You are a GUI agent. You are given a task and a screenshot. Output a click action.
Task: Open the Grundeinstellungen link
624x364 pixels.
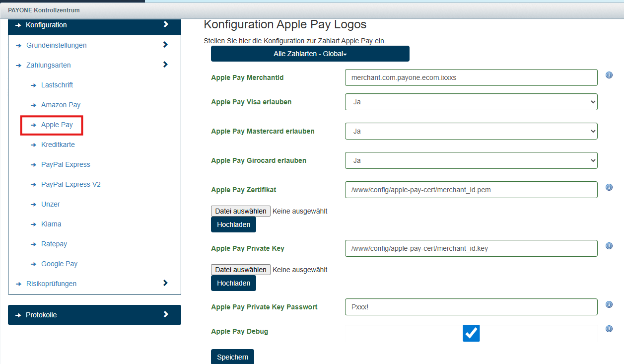57,45
